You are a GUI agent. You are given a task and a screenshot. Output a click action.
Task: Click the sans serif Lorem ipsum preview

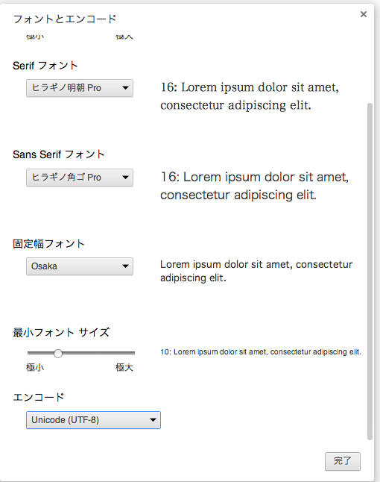255,186
